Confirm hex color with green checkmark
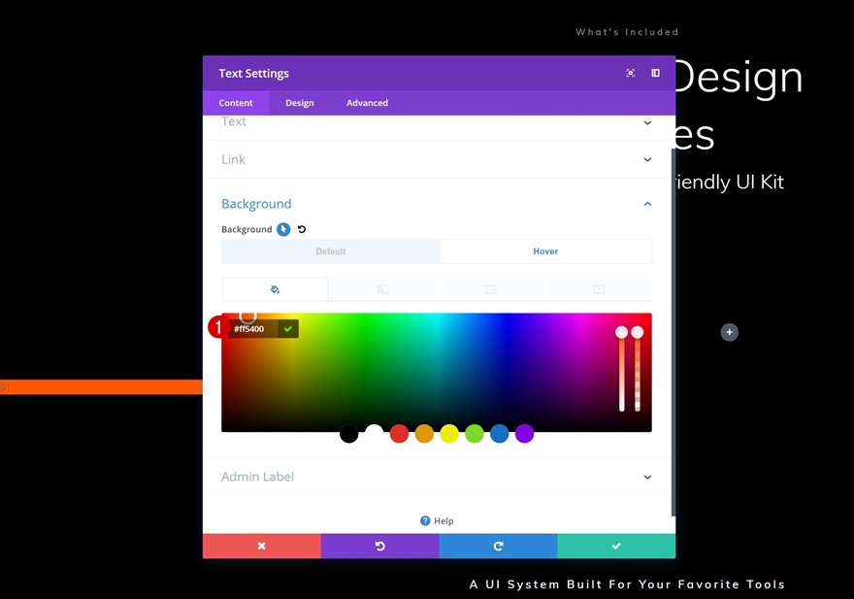Screen dimensions: 854x599 (x=288, y=329)
